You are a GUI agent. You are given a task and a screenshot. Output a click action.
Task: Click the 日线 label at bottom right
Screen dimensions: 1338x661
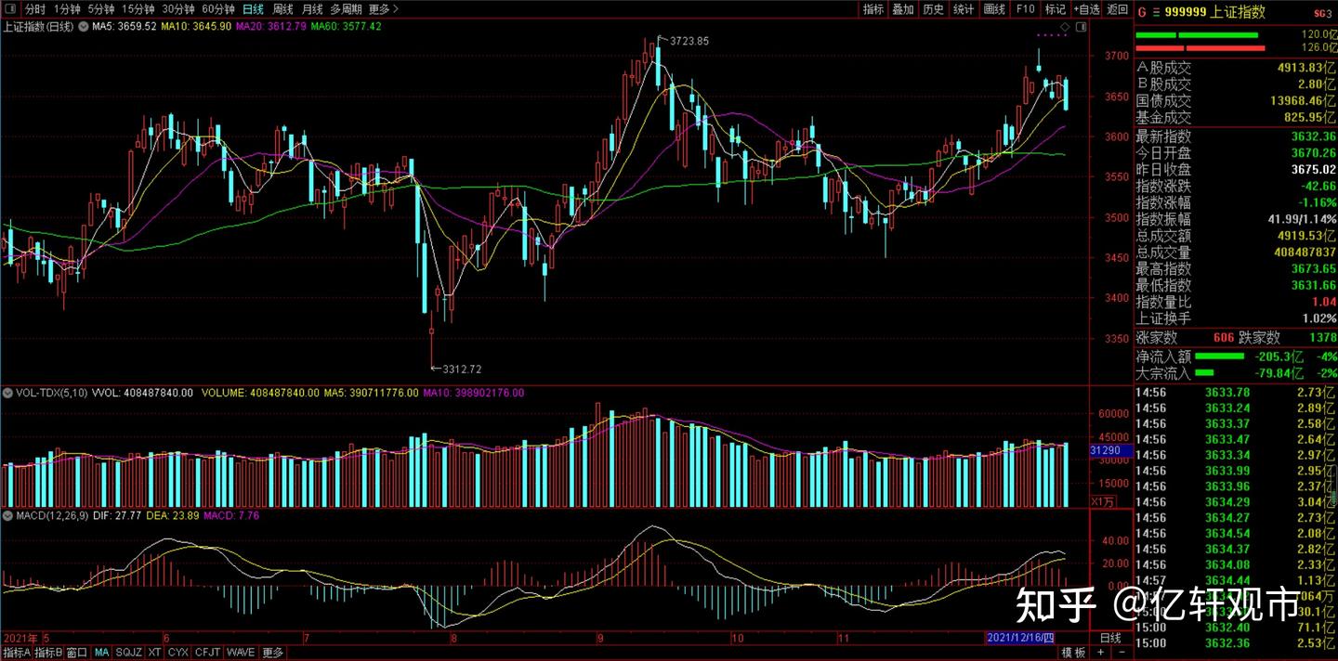click(x=1110, y=638)
